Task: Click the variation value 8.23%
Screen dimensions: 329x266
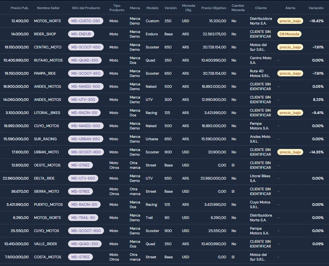Action: tap(318, 100)
